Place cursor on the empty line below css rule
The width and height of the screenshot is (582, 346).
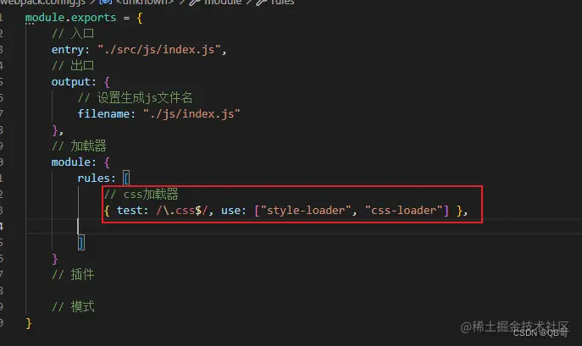click(x=303, y=226)
